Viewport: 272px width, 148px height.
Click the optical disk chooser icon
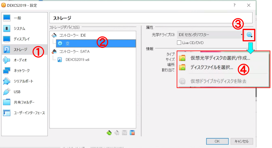click(249, 35)
